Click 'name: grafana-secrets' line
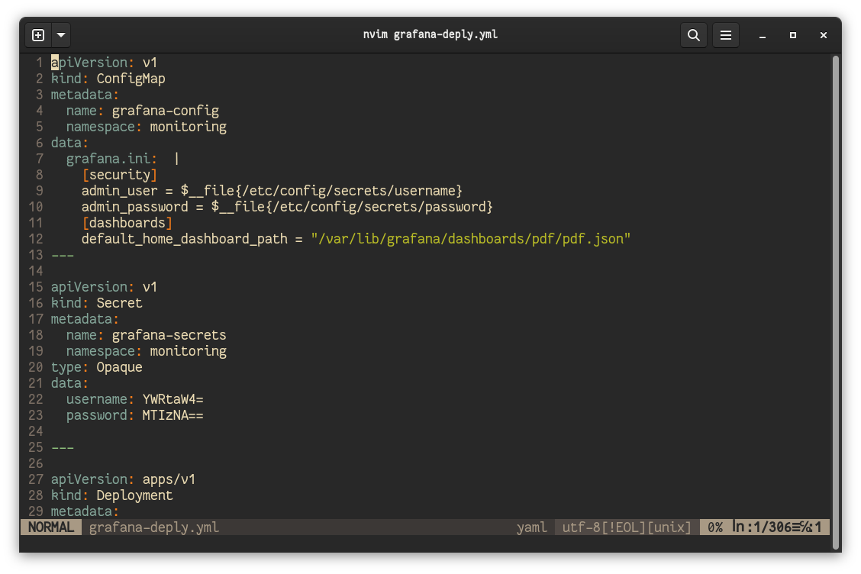 [146, 335]
